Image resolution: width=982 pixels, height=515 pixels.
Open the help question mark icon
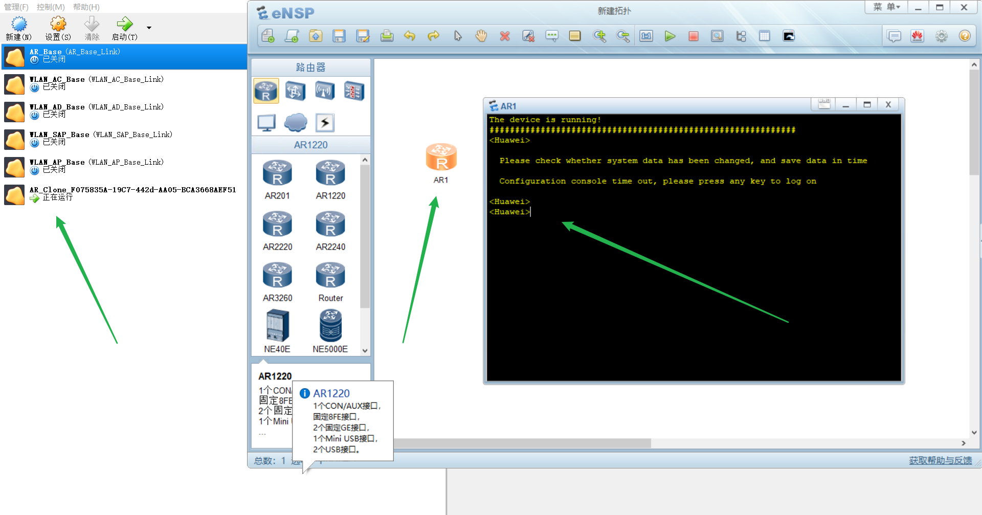tap(965, 36)
